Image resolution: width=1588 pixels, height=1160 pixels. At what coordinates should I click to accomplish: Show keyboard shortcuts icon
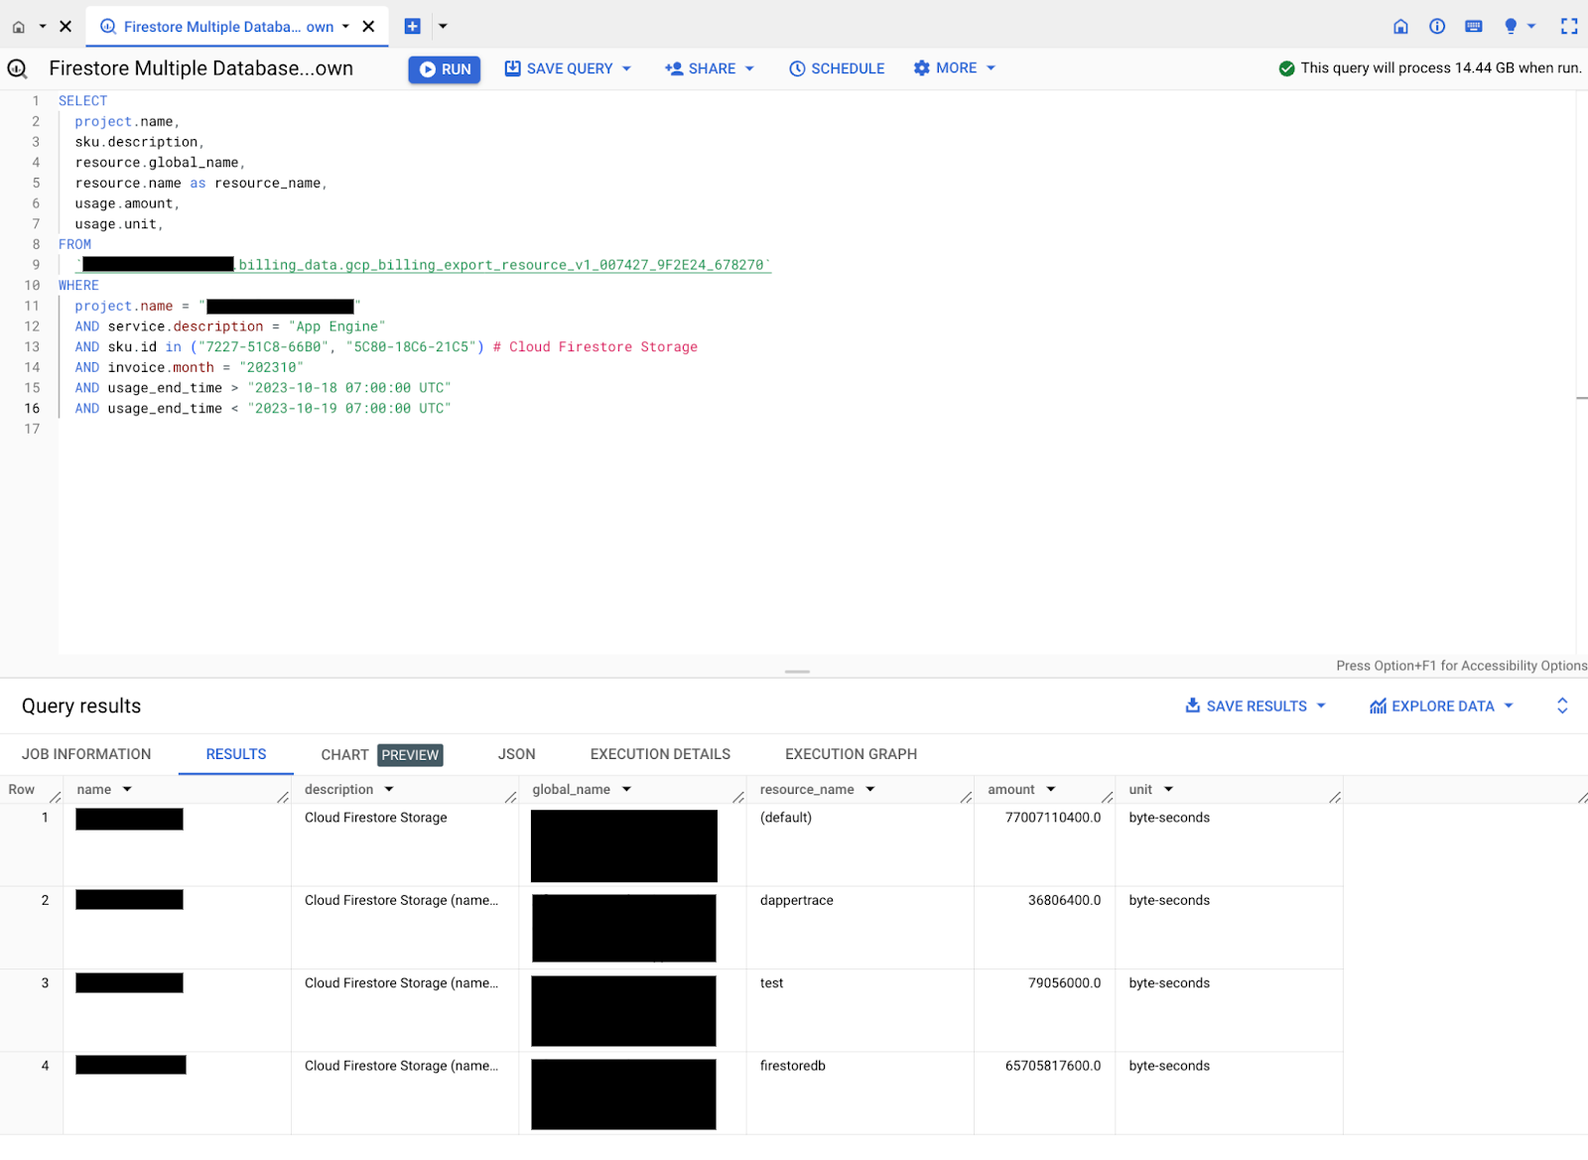[x=1474, y=27]
